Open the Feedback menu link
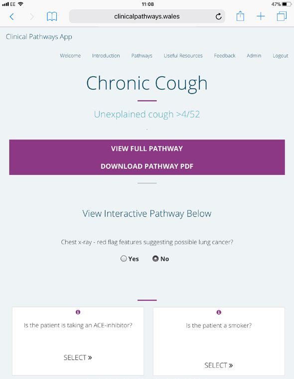This screenshot has width=294, height=379. point(225,56)
